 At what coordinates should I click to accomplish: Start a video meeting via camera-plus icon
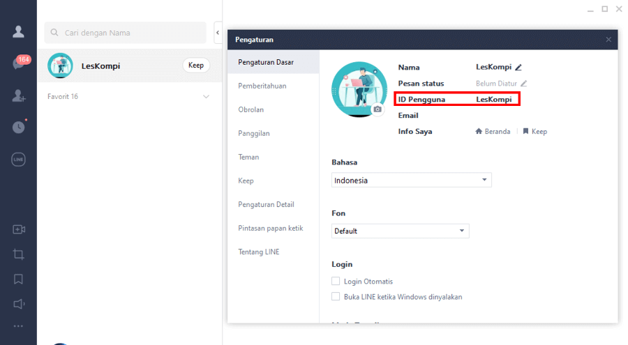(19, 229)
